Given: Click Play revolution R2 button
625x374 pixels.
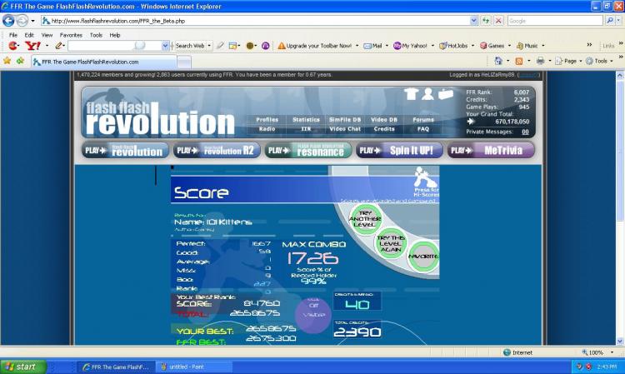Looking at the screenshot, I should click(217, 151).
